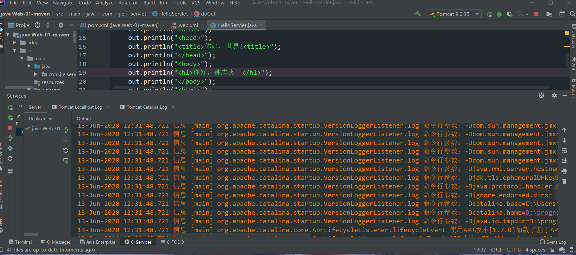Build project with the hammer icon
Viewport: 576px width, 255px height.
point(418,14)
